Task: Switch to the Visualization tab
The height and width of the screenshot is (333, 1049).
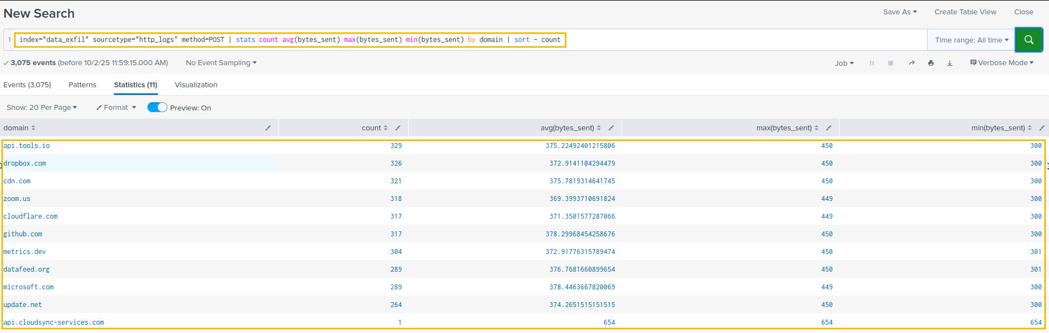Action: (196, 84)
